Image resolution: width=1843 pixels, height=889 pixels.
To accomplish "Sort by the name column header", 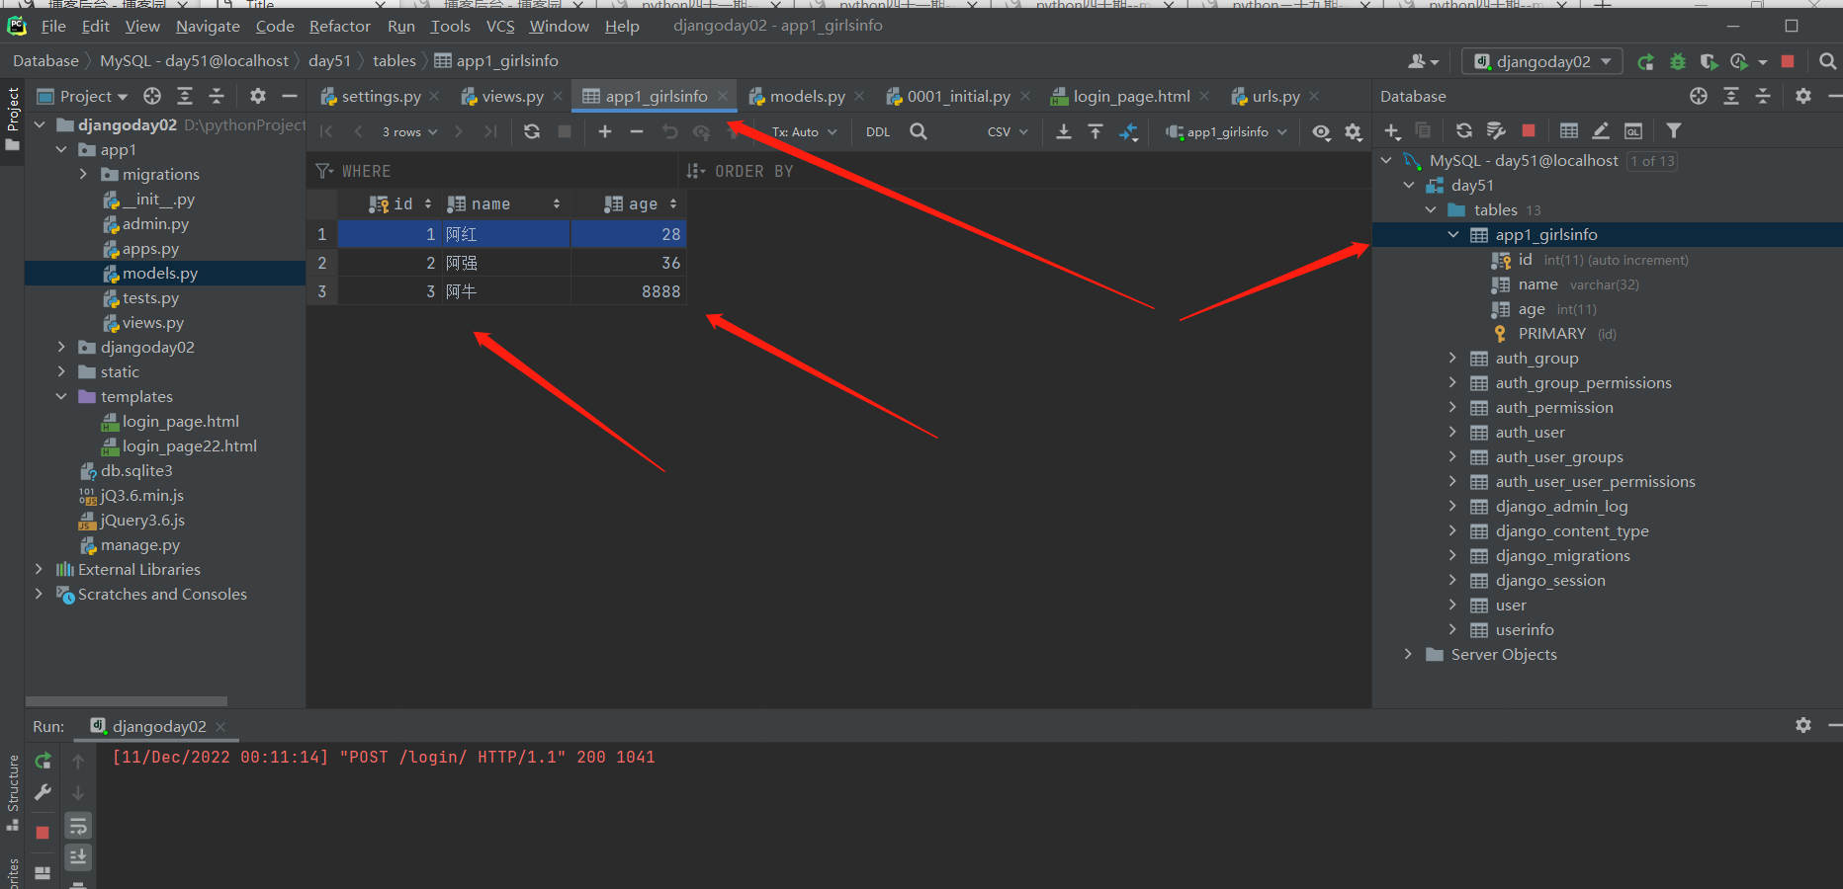I will (503, 203).
